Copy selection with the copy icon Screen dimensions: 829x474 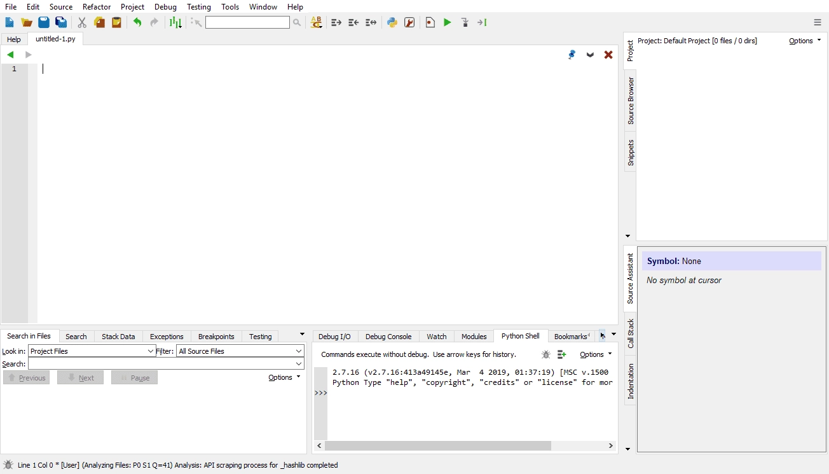(x=100, y=22)
